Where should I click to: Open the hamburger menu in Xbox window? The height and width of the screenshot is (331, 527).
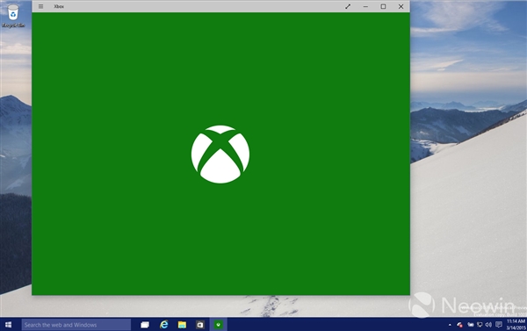(x=40, y=6)
